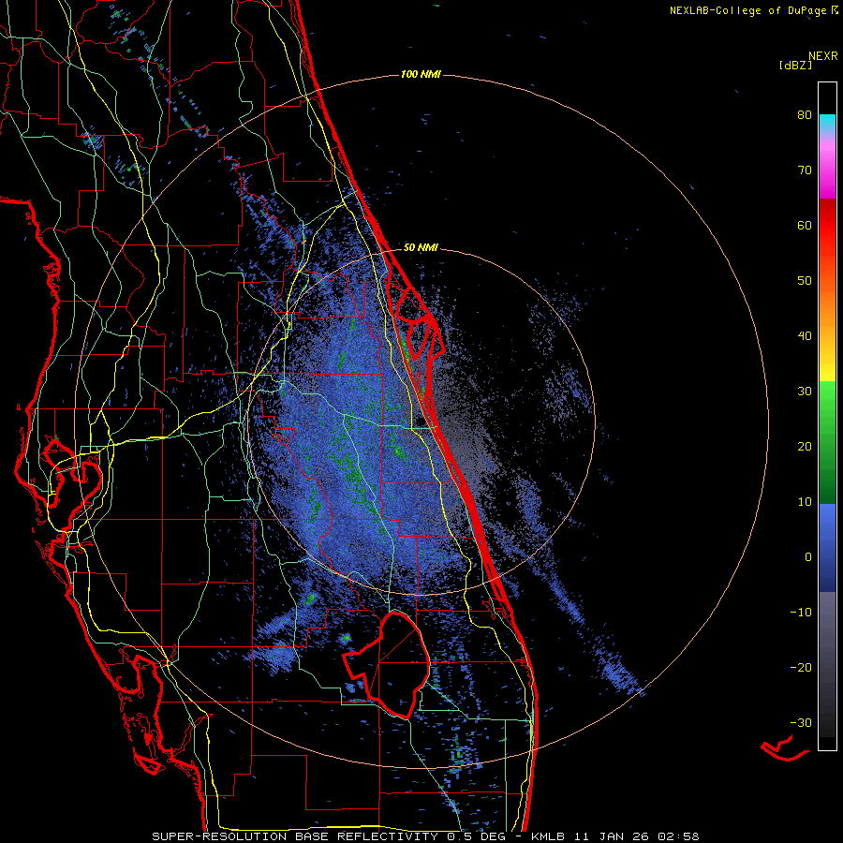The height and width of the screenshot is (843, 843).
Task: Click the dark radar site gap at center
Action: [x=421, y=421]
